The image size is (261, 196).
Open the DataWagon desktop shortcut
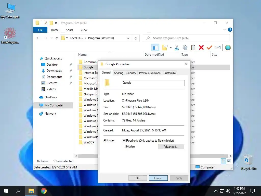coord(10,36)
